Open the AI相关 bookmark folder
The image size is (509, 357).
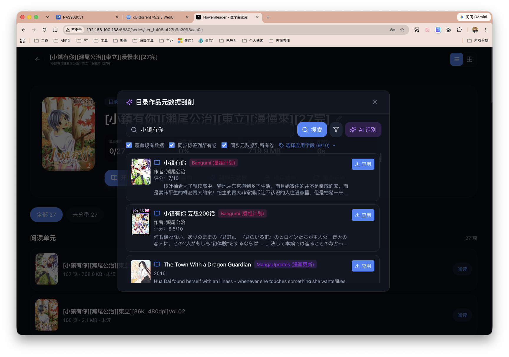pos(62,41)
